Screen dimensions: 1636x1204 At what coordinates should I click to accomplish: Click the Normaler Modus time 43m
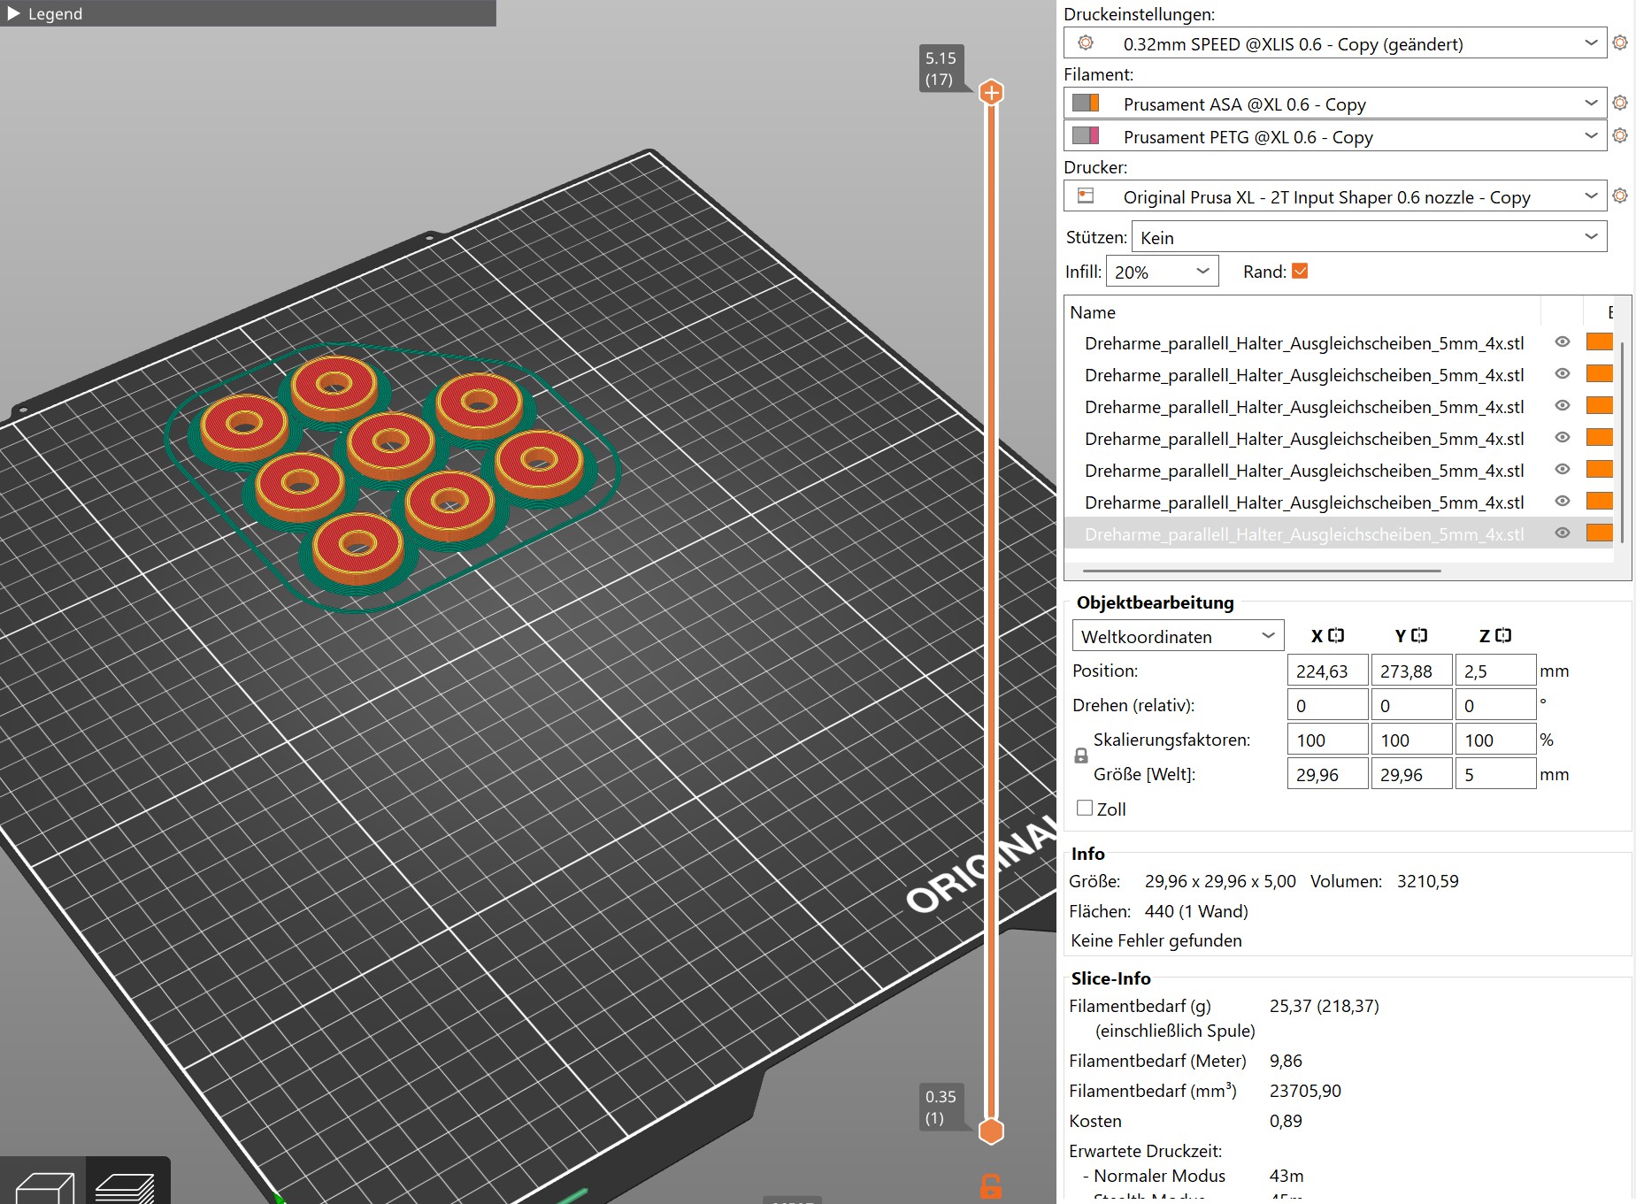[1287, 1176]
